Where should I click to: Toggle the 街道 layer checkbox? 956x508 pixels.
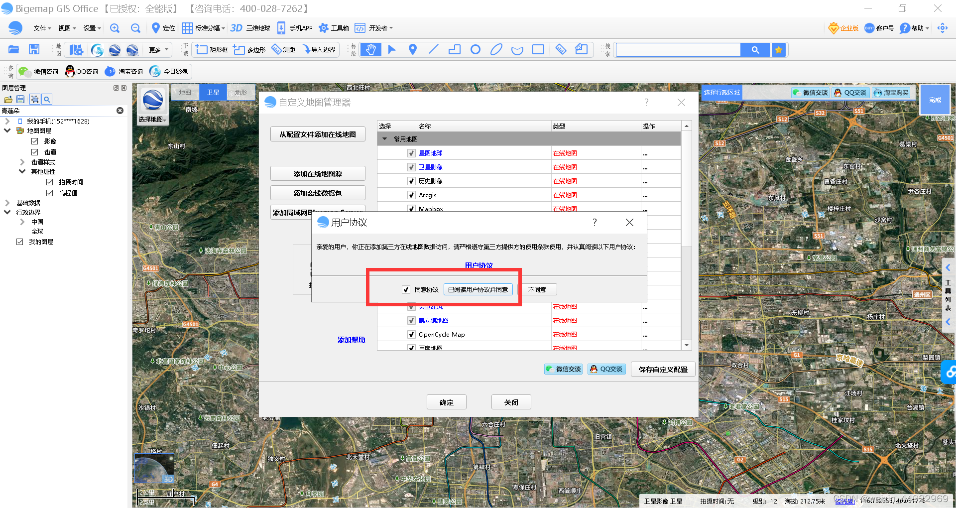coord(35,152)
